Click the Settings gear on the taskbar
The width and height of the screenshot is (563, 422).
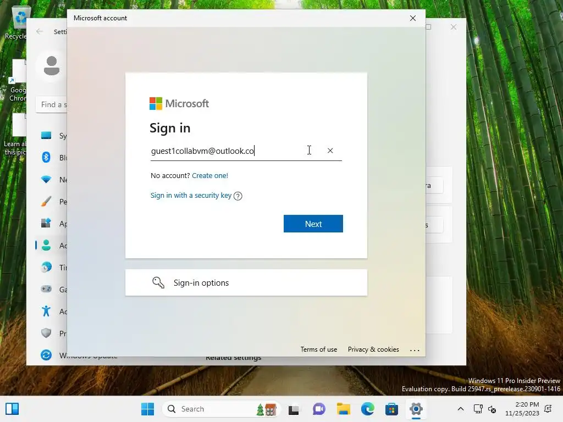click(416, 409)
